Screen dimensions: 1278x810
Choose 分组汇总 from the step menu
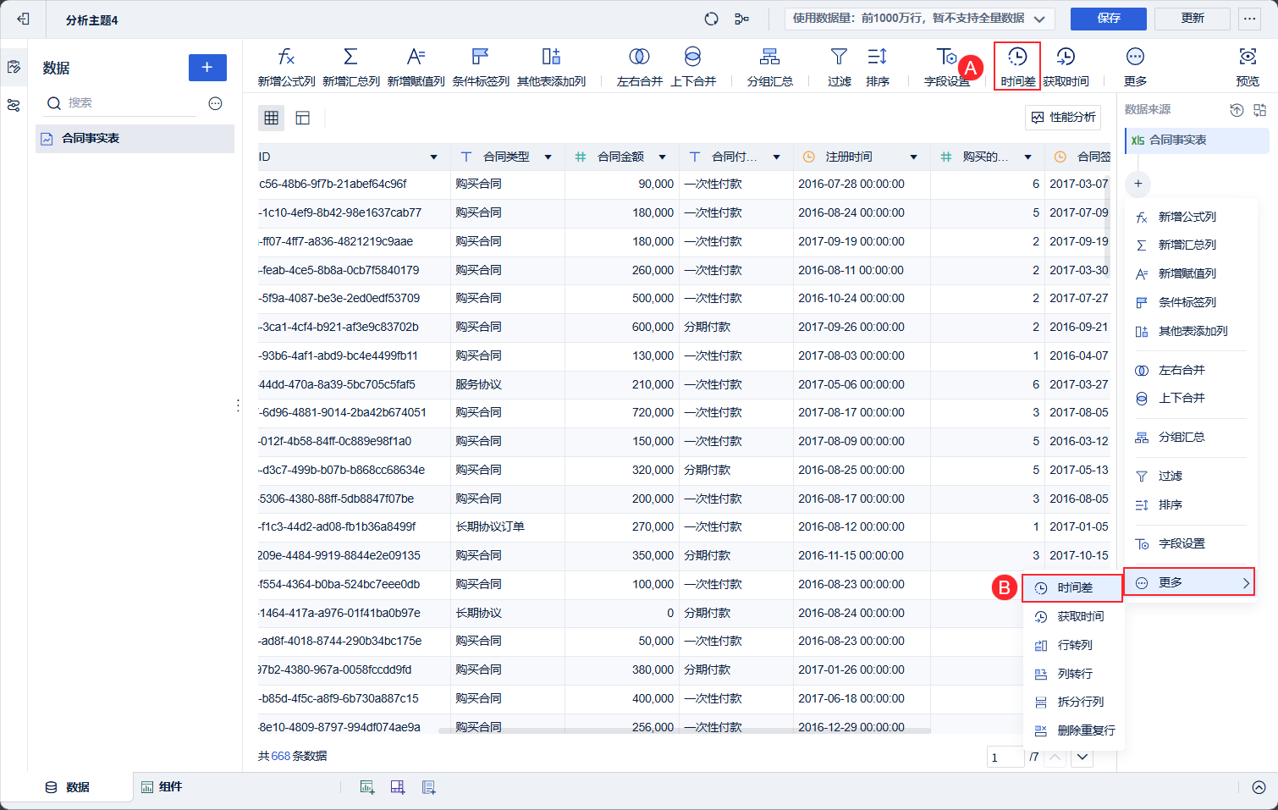(x=1189, y=437)
